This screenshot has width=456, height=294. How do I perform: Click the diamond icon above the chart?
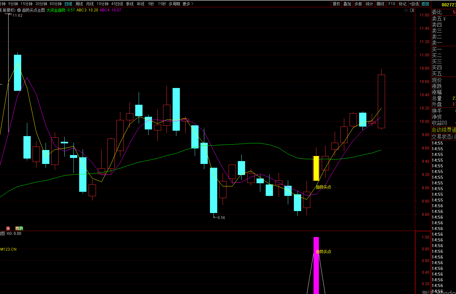[x=406, y=10]
